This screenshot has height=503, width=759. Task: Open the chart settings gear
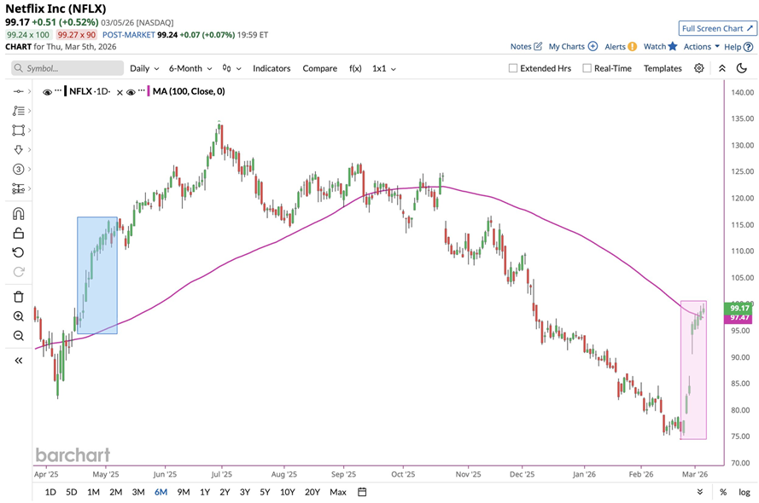click(699, 68)
